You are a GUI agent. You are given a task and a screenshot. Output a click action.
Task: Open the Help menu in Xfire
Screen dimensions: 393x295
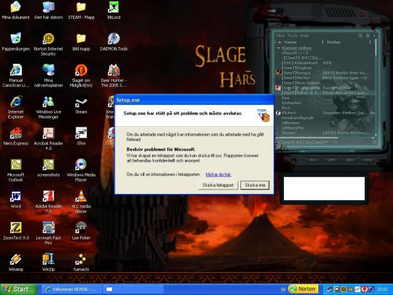click(304, 36)
